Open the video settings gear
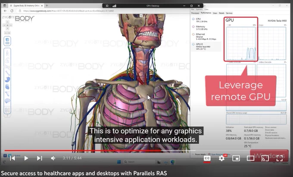 point(221,159)
